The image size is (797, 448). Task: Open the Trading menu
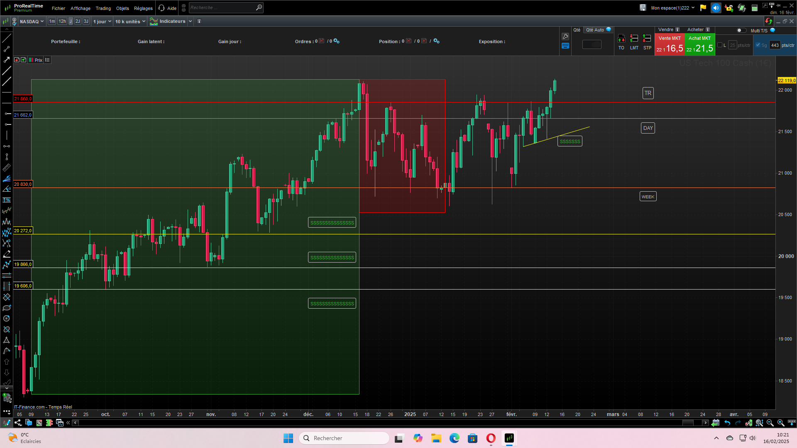pos(103,8)
